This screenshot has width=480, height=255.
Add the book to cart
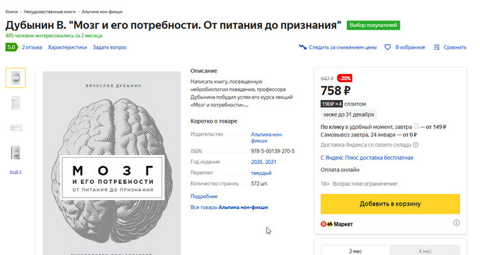390,204
